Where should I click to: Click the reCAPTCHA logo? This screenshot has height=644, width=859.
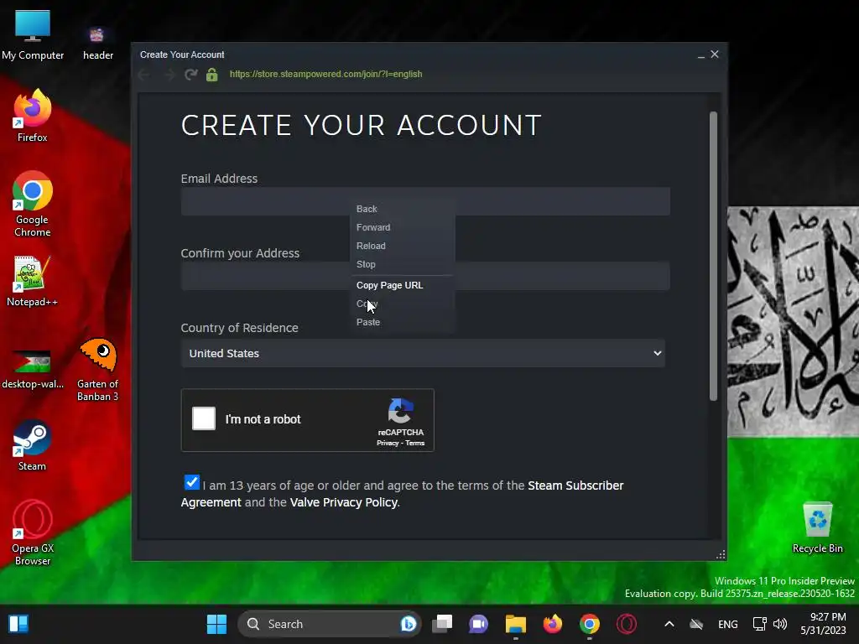(400, 411)
